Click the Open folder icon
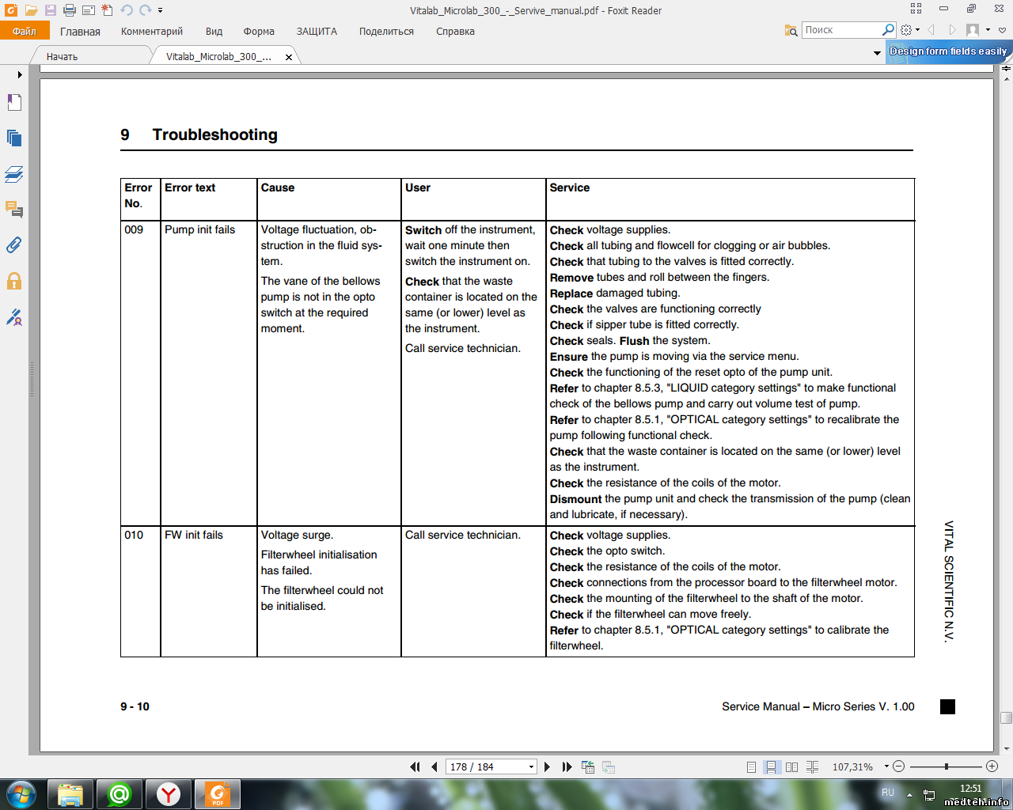The image size is (1013, 810). 31,10
